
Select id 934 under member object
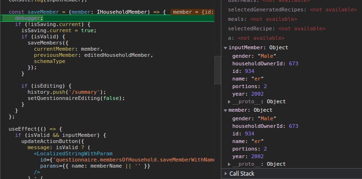(243, 134)
